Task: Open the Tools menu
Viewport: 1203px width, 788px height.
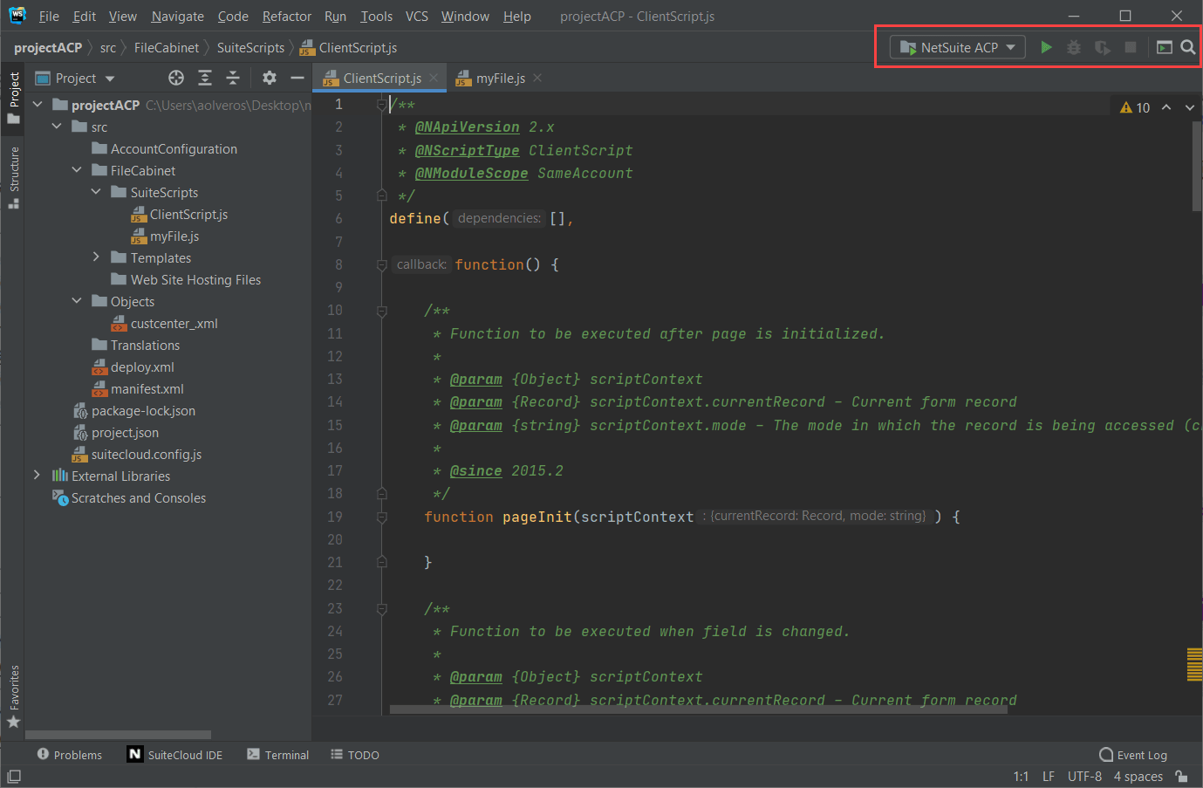Action: [376, 16]
